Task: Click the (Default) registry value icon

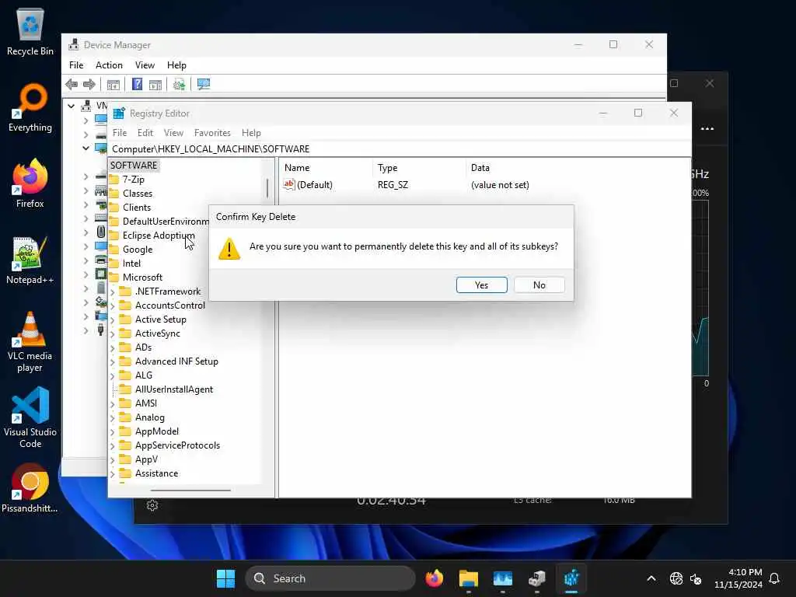Action: [289, 184]
